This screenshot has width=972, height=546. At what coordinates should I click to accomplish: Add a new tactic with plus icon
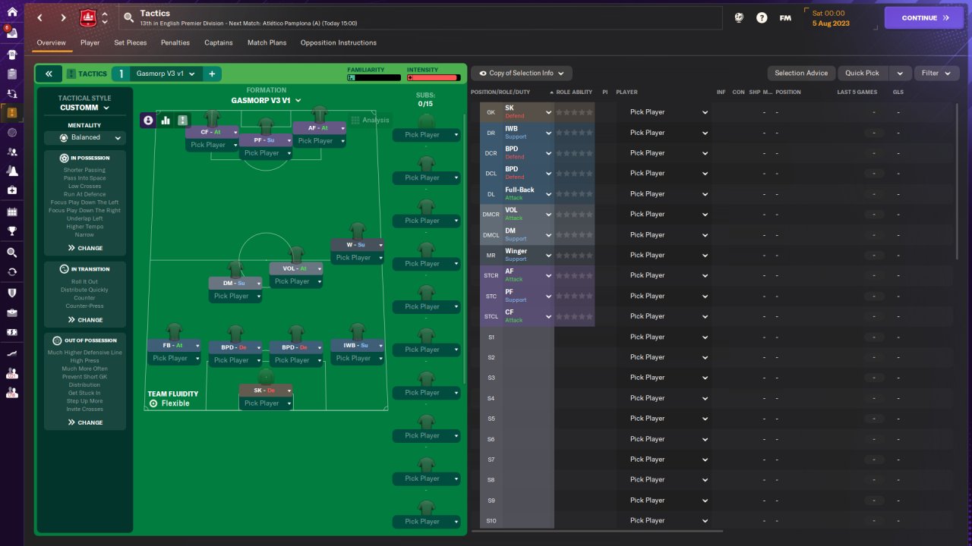pos(212,74)
